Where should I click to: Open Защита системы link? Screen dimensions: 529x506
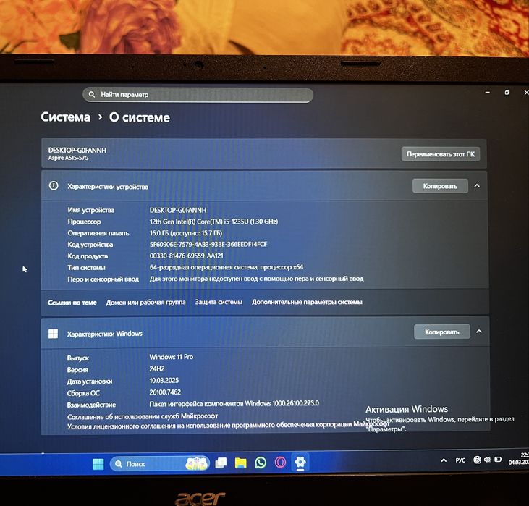click(x=219, y=302)
